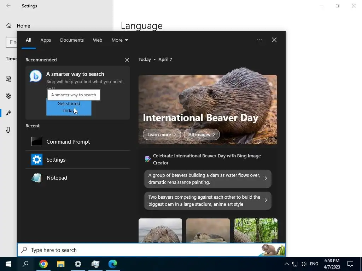
Task: Click All images on beaver banner
Action: [x=202, y=134]
